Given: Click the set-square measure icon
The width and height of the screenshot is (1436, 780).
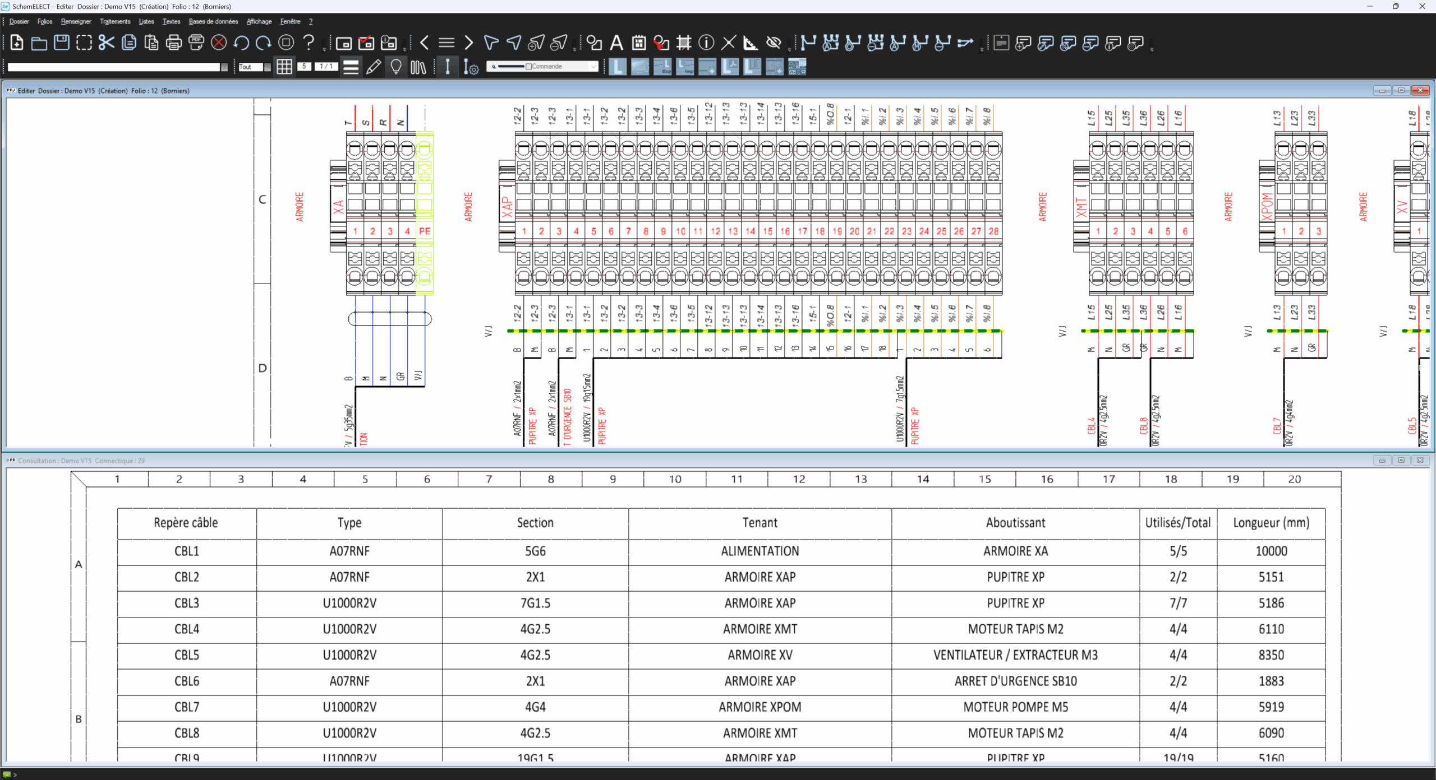Looking at the screenshot, I should point(751,43).
